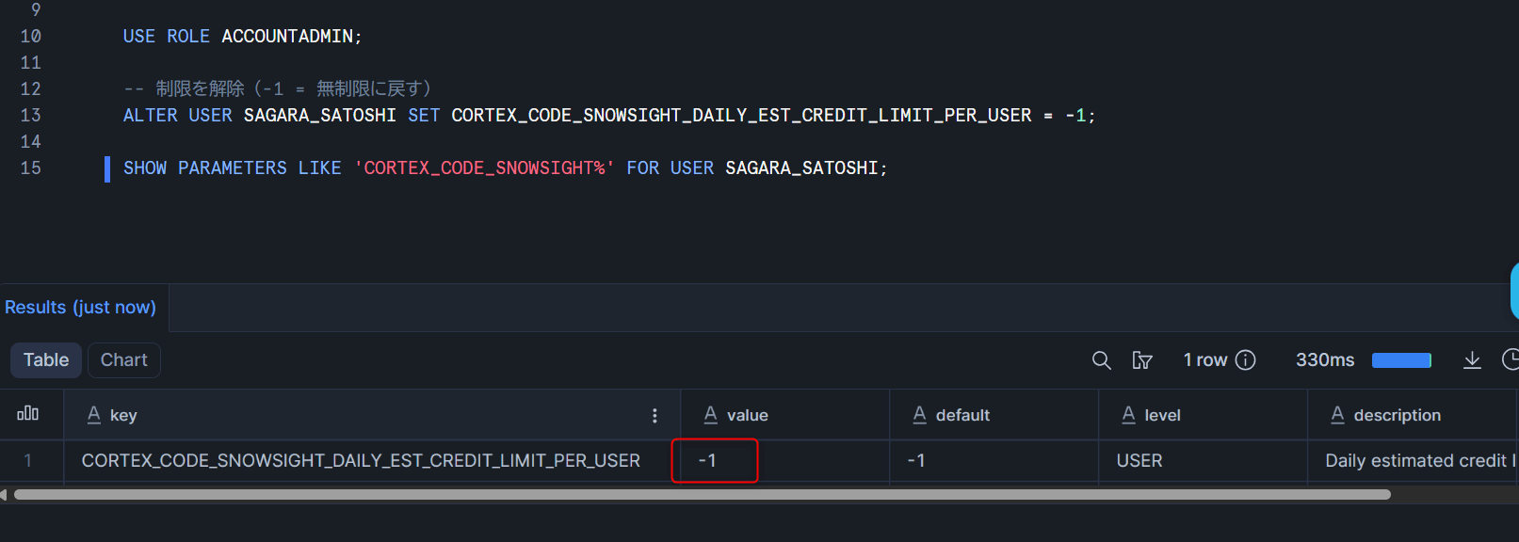Open the column filter icon

coord(1142,360)
